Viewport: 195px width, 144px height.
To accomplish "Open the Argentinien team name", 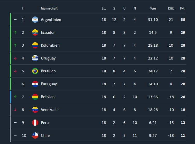I will pyautogui.click(x=51, y=20).
